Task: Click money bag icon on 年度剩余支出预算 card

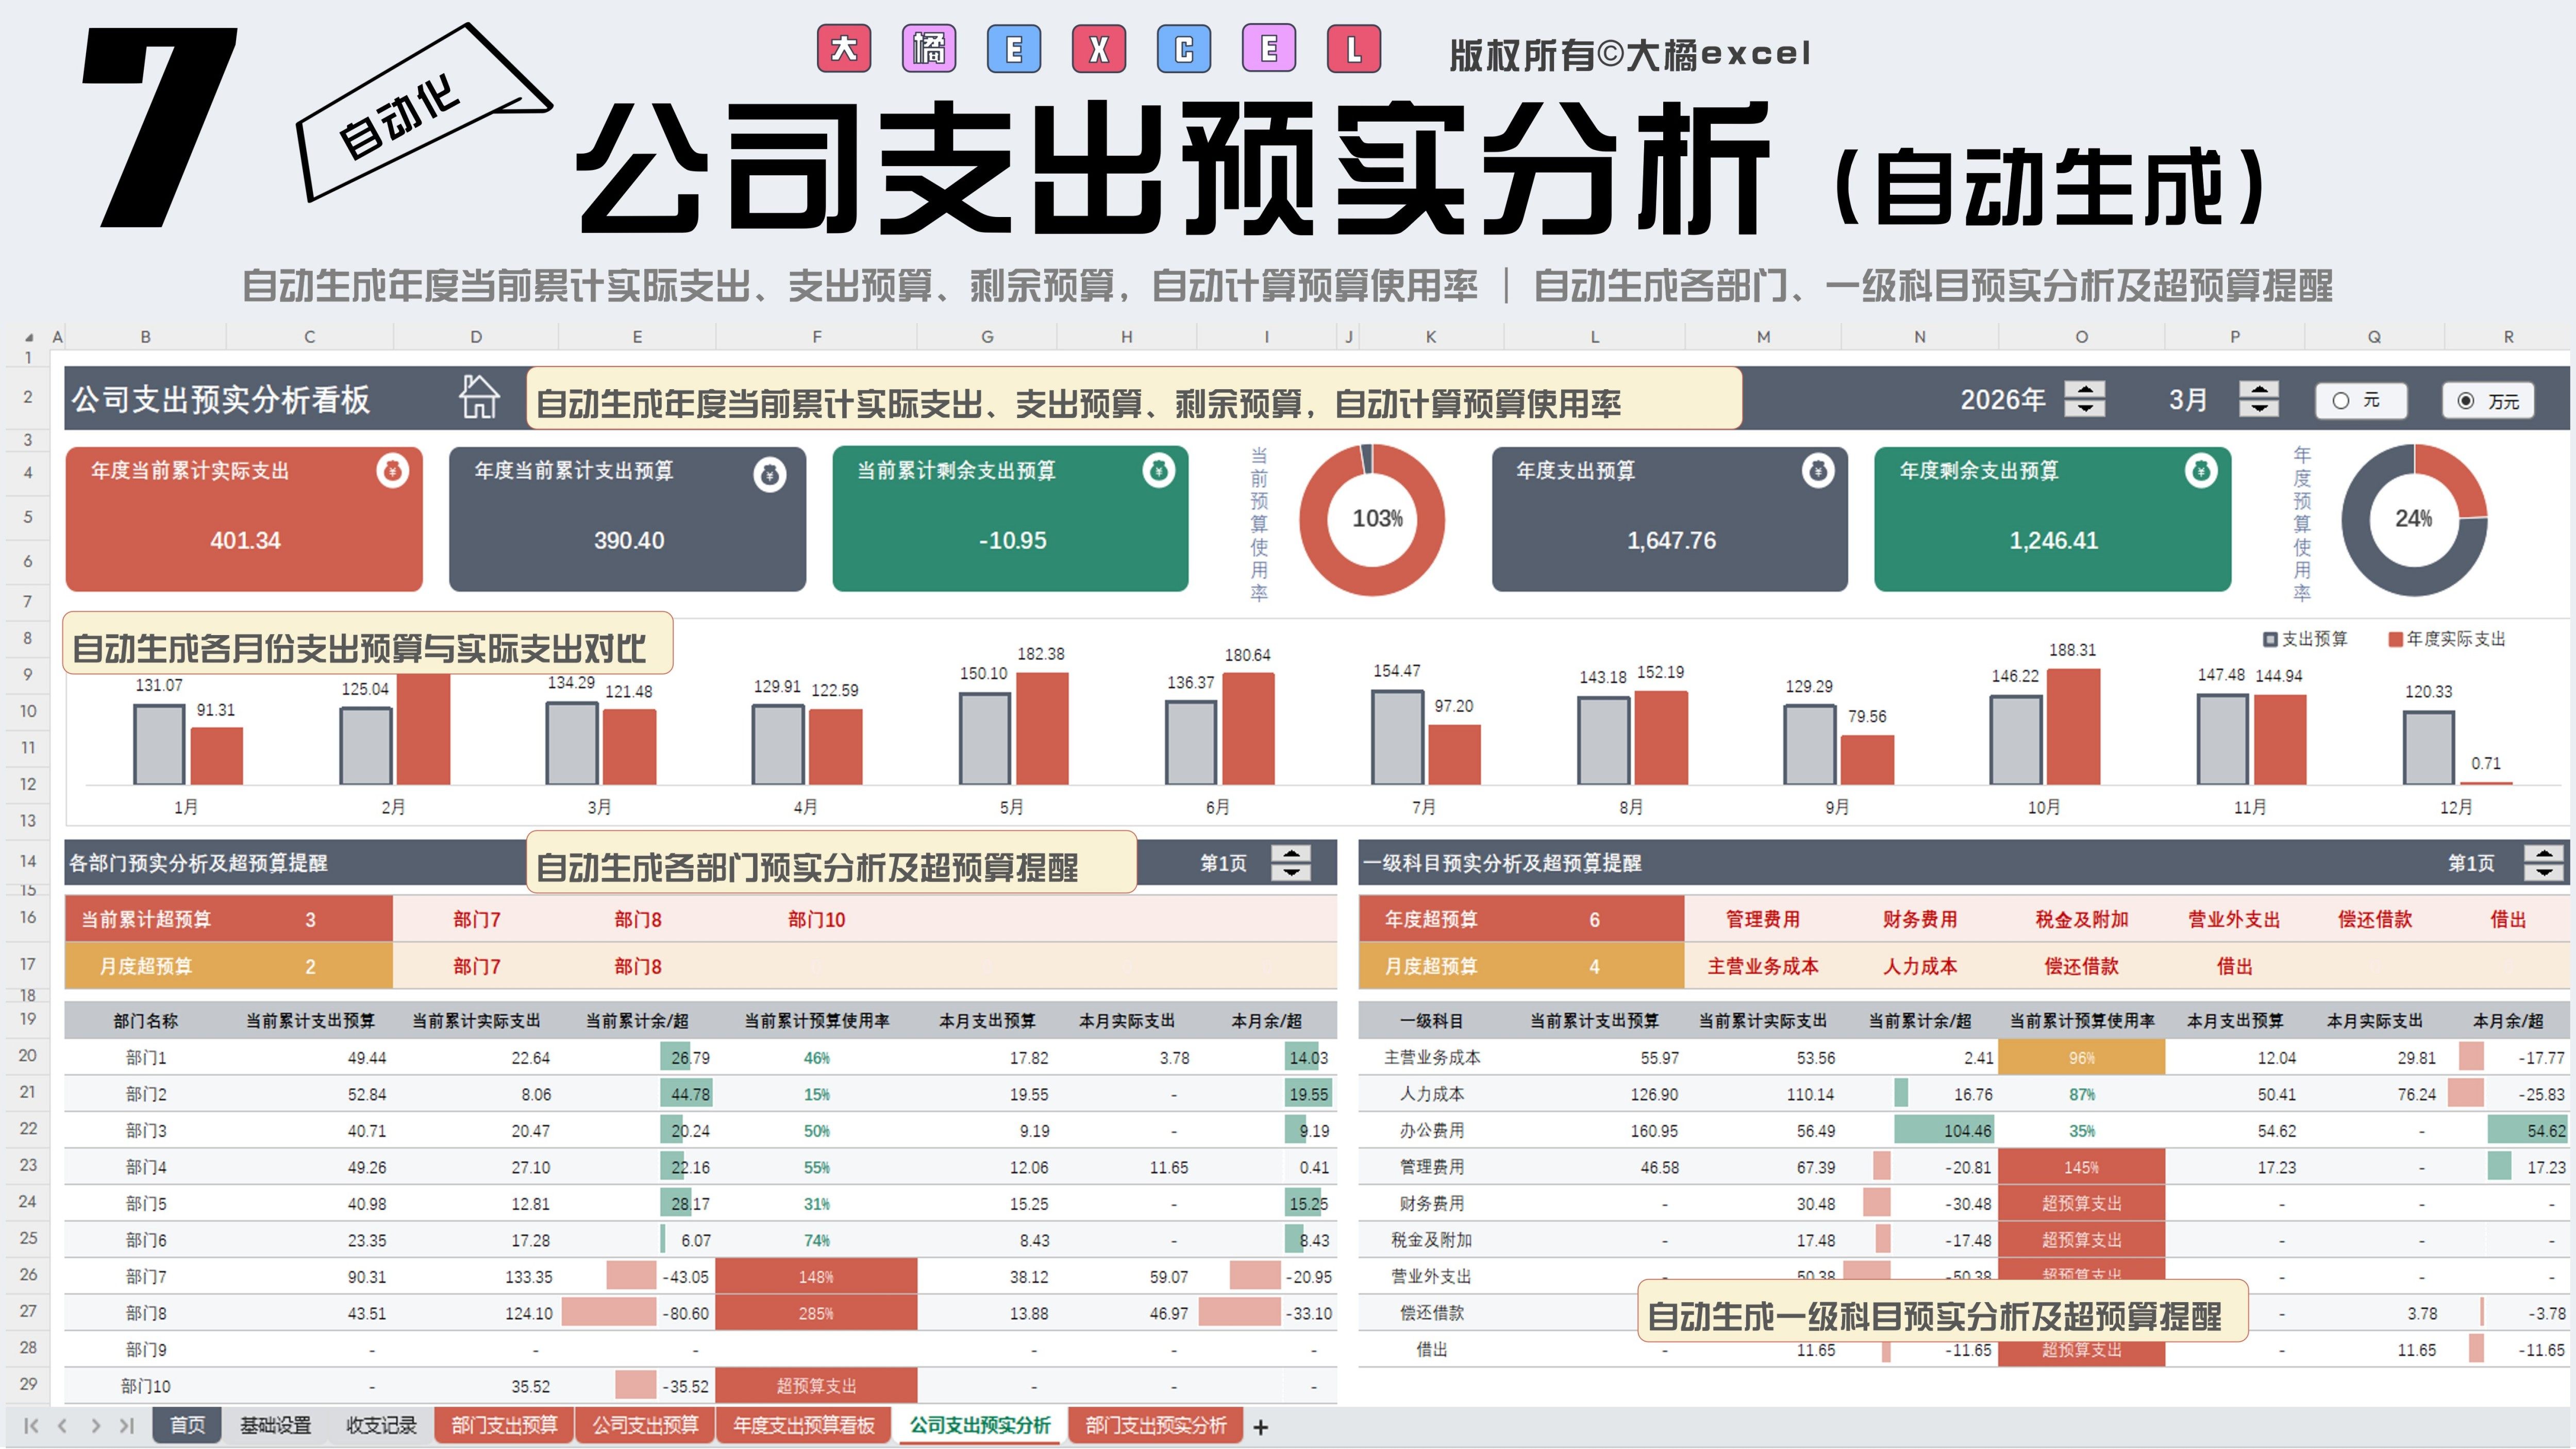Action: pyautogui.click(x=2201, y=470)
